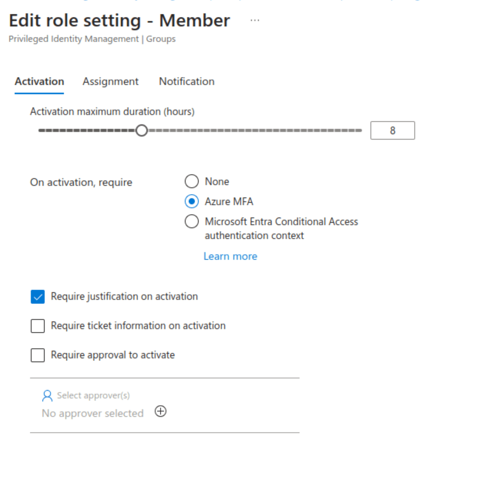
Task: Switch to the Activation tab
Action: (40, 82)
